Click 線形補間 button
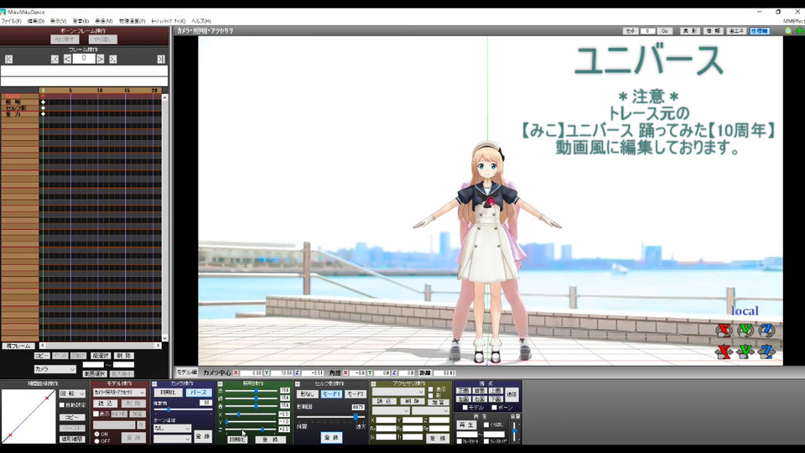Screen dimensions: 805x453 click(x=72, y=439)
